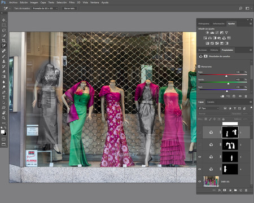Add a Curves adjustment
The width and height of the screenshot is (254, 203).
tap(217, 33)
